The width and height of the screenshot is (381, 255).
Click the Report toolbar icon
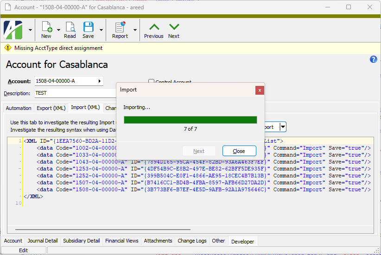[120, 27]
